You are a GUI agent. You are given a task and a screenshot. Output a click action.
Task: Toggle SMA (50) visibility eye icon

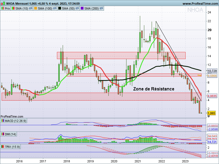point(77,8)
